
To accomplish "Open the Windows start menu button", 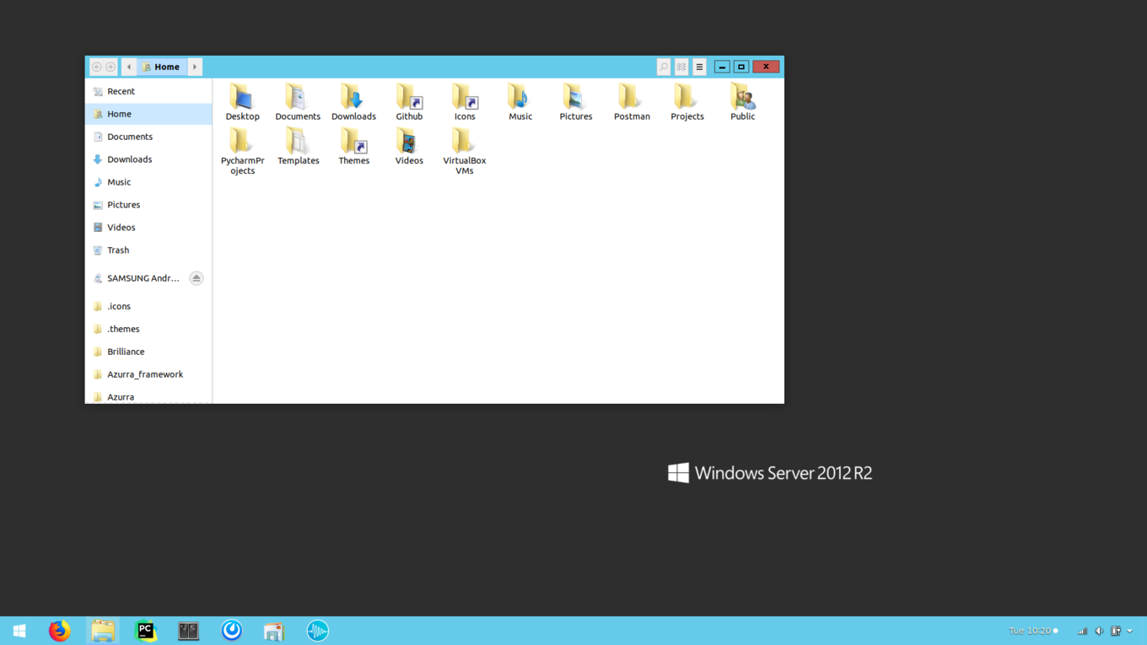I will (x=19, y=631).
